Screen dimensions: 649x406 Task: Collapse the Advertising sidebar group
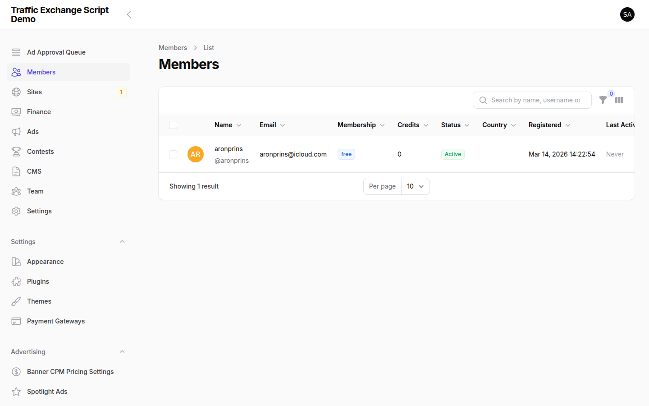122,351
